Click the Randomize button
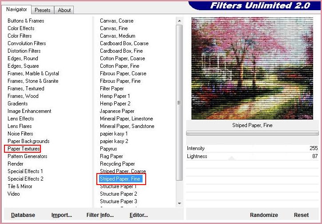Image resolution: width=322 pixels, height=224 pixels. click(x=264, y=215)
